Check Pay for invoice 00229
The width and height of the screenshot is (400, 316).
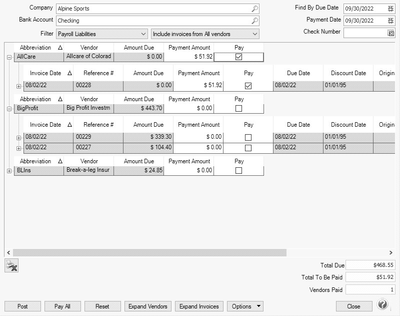248,137
